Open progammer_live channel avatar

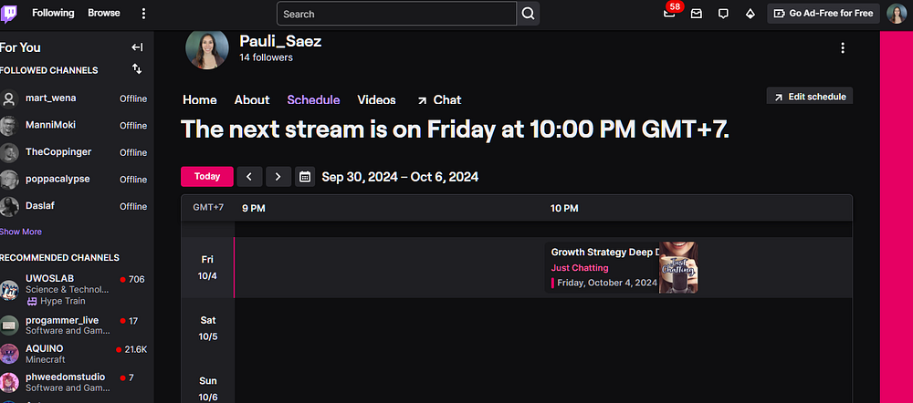(9, 325)
